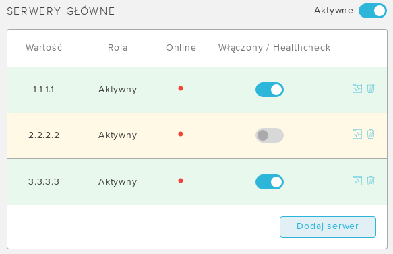Disable the enabled switch for server 1.1.1.1
Screen dimensions: 393x254
[x=270, y=90]
